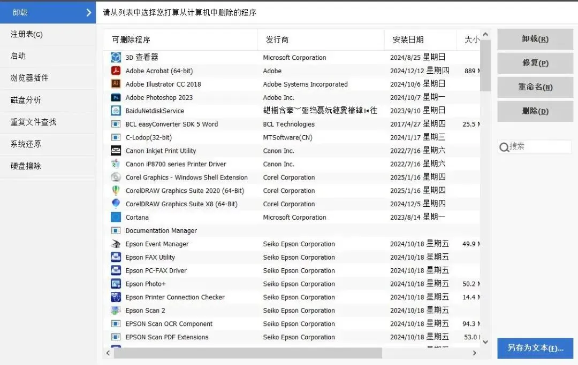578x365 pixels.
Task: Click the 卸载(R) button
Action: (x=535, y=39)
